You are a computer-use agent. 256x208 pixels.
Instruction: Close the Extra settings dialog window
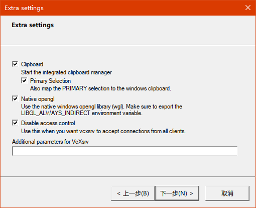[248, 8]
